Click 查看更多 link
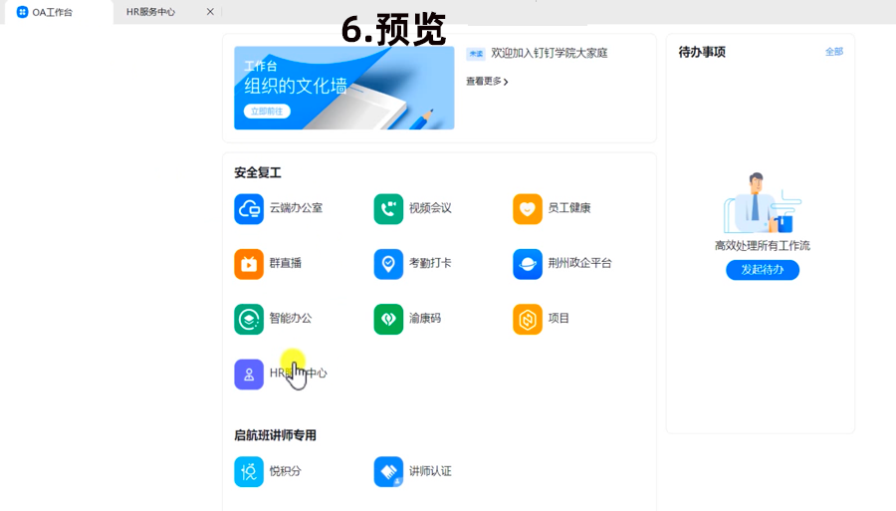The height and width of the screenshot is (511, 896). 487,81
